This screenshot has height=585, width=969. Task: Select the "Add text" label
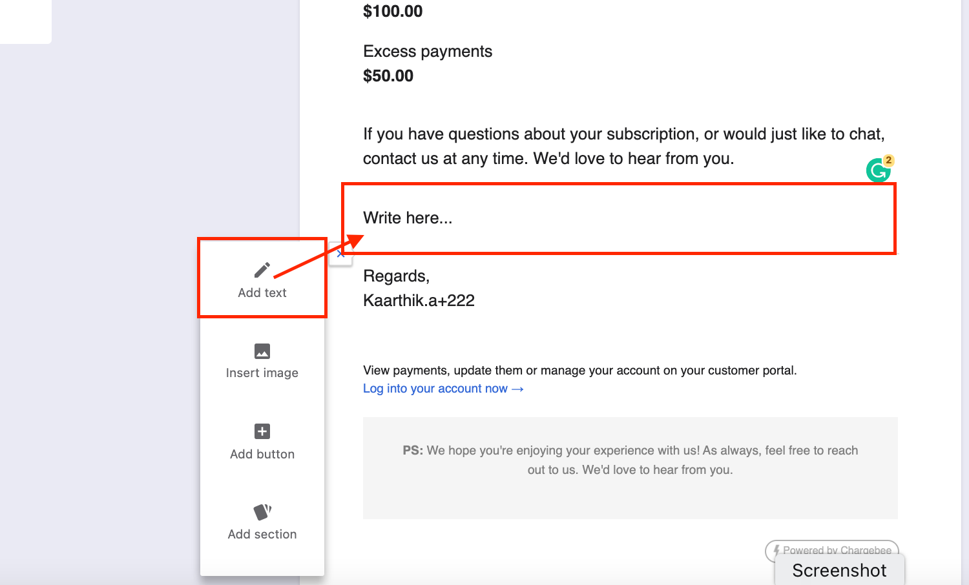click(262, 293)
